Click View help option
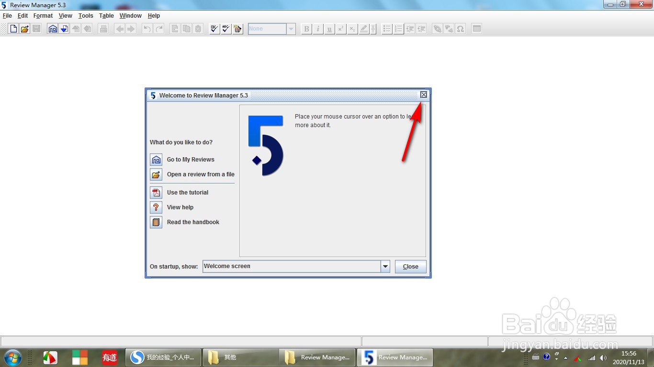 tap(180, 207)
